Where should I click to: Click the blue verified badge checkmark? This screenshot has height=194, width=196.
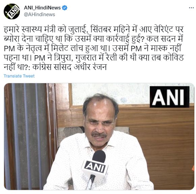65,8
